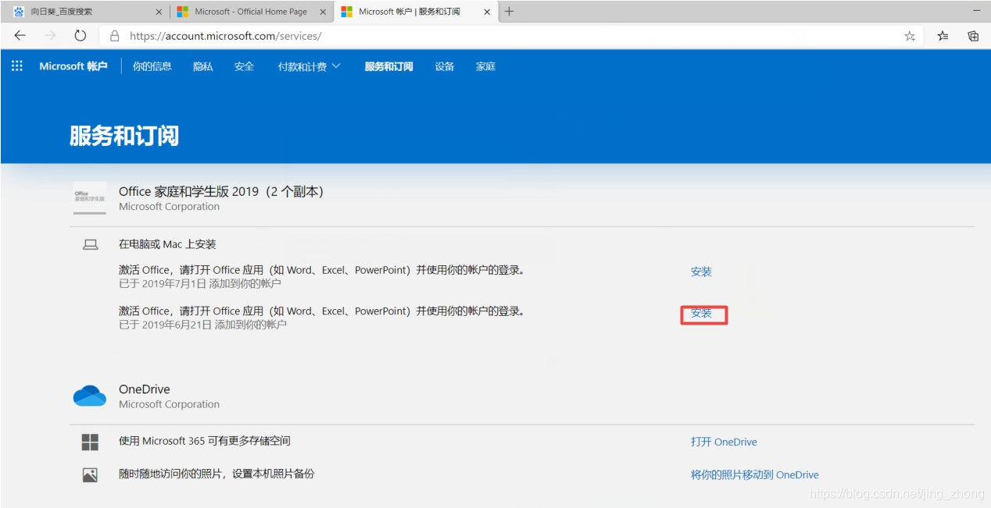Open the 隐私 menu item
Screen dimensions: 991x508
pyautogui.click(x=203, y=66)
